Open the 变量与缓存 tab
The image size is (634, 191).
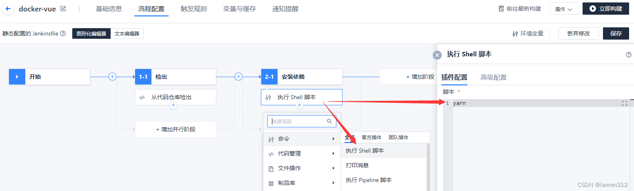pos(240,9)
